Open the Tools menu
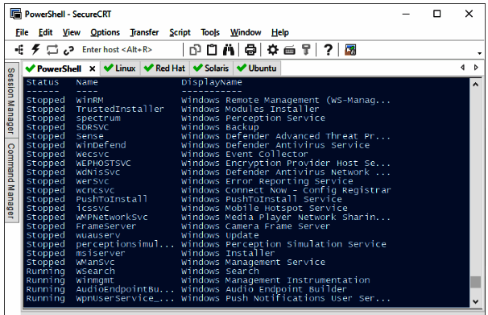The width and height of the screenshot is (488, 315). 210,32
